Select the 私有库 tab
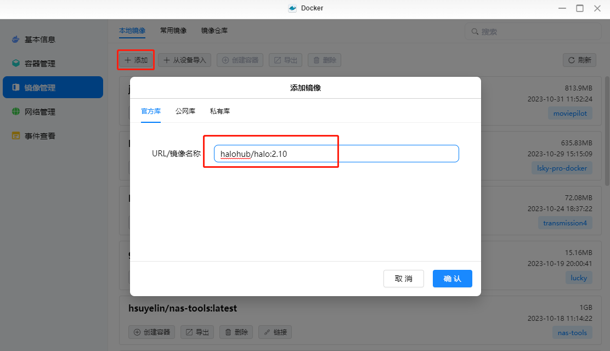Viewport: 610px width, 351px height. tap(219, 111)
